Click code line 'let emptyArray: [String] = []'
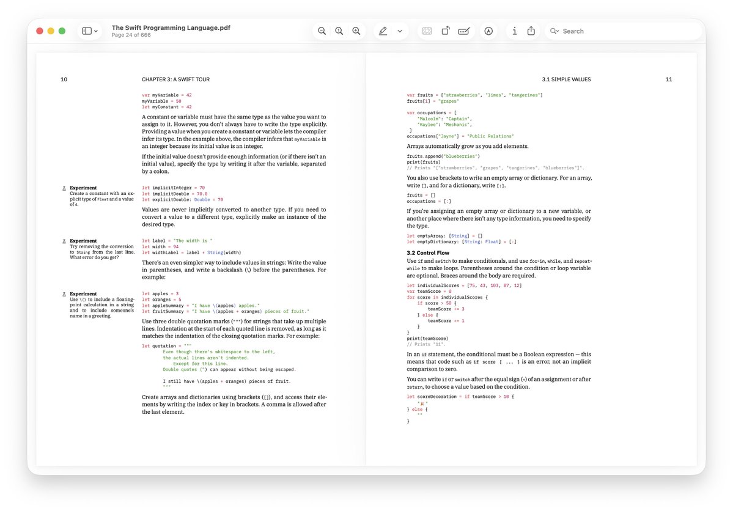733x511 pixels. tap(444, 236)
